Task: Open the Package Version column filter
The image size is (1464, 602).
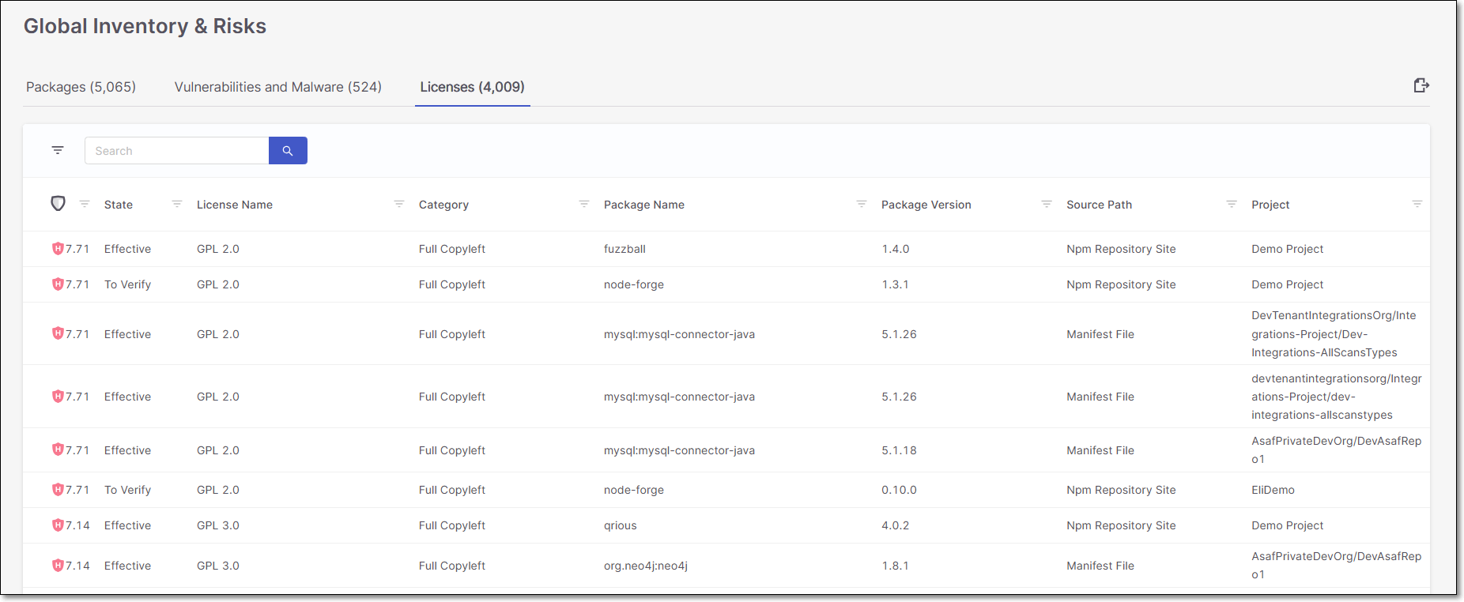Action: [x=1047, y=204]
